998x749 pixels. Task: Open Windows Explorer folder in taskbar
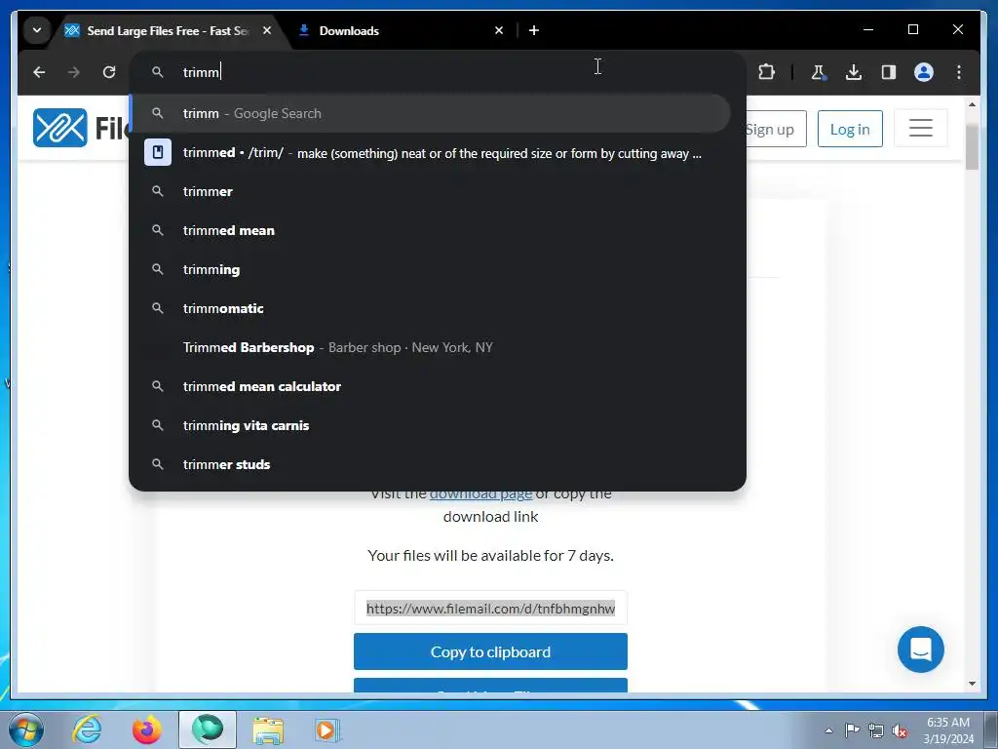(268, 729)
